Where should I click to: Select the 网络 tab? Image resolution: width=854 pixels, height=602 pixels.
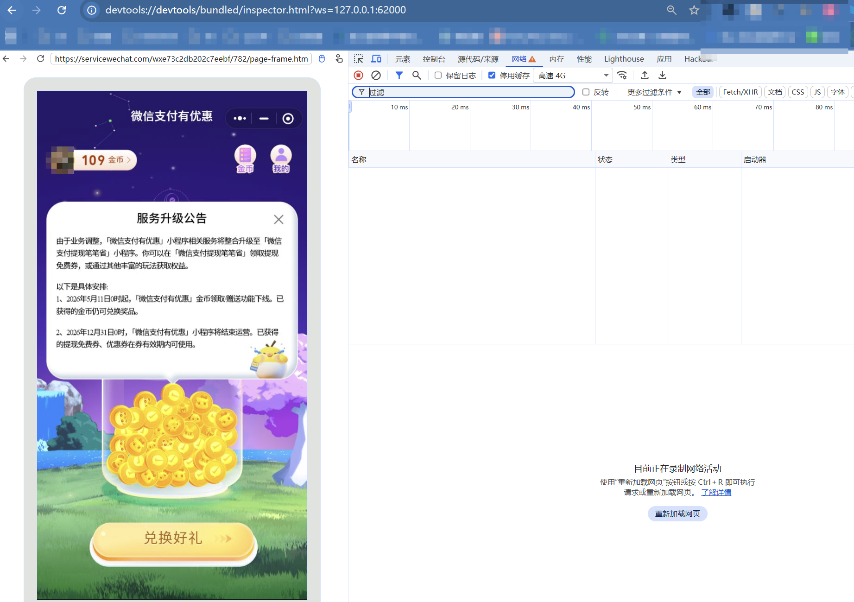tap(524, 59)
